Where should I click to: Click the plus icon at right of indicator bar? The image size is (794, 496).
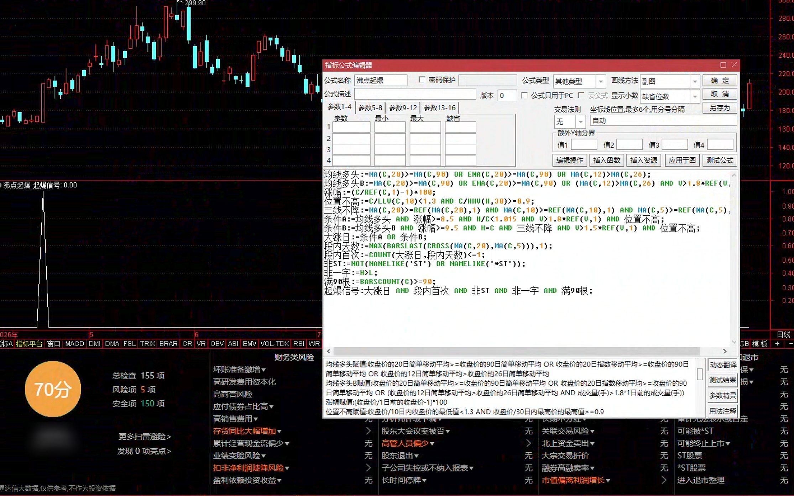pyautogui.click(x=777, y=344)
